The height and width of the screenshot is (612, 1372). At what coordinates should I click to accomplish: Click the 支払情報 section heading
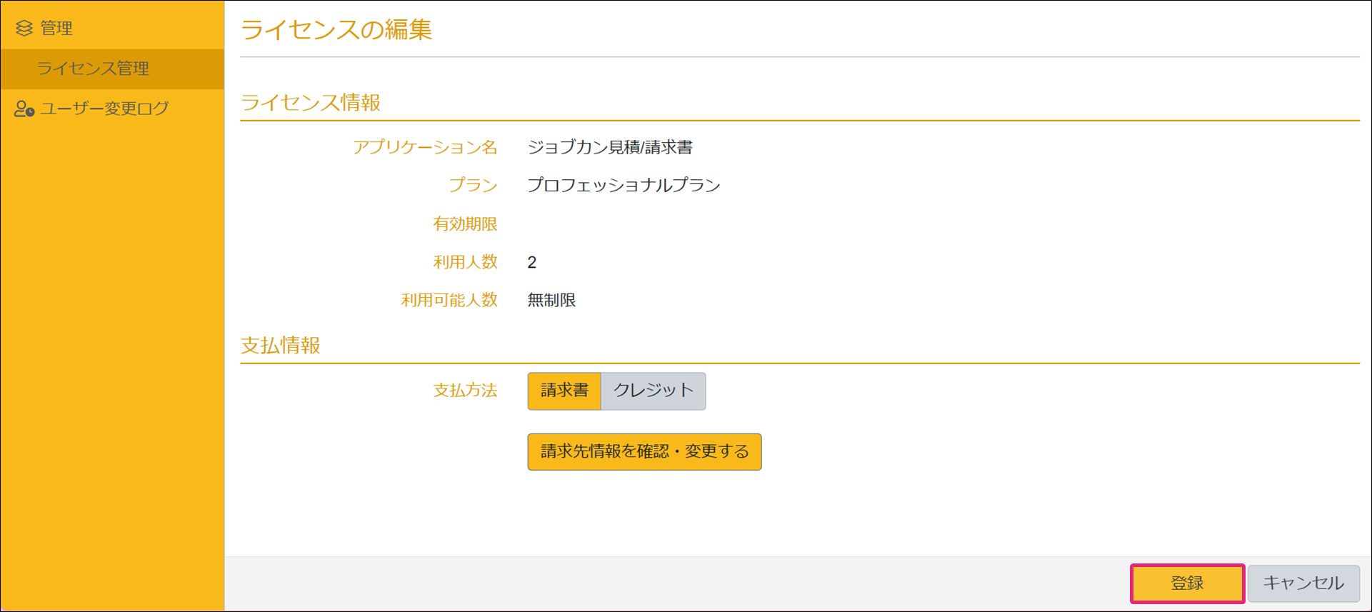pos(281,346)
